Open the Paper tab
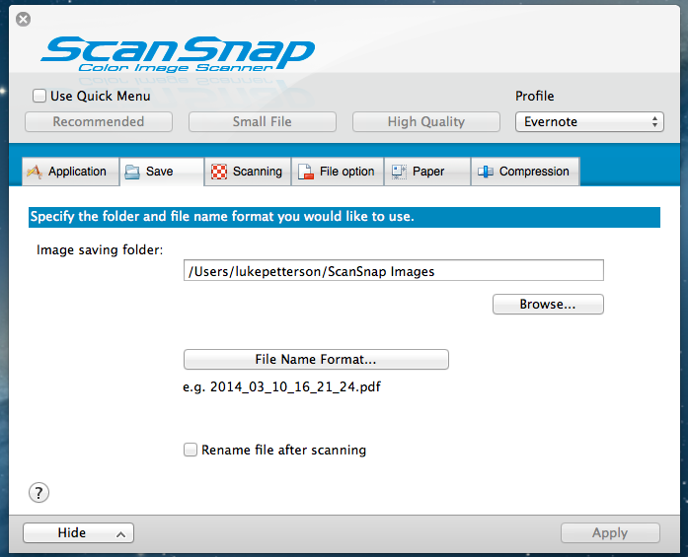The width and height of the screenshot is (688, 557). pyautogui.click(x=427, y=172)
